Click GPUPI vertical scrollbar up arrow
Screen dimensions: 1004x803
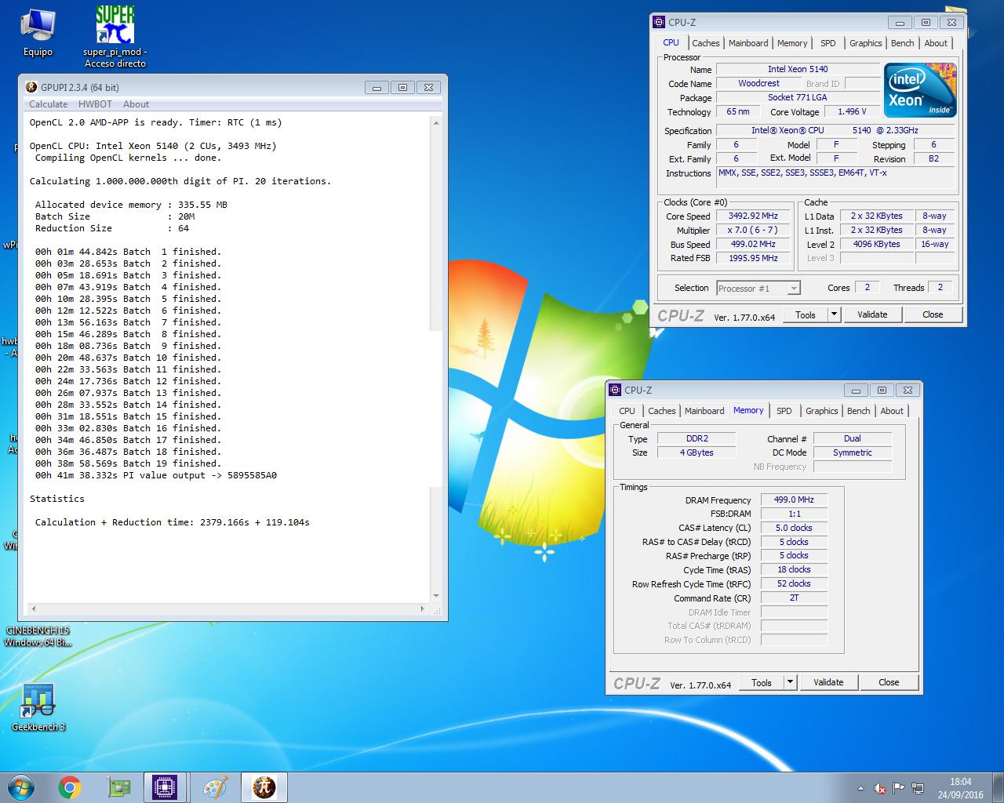436,123
